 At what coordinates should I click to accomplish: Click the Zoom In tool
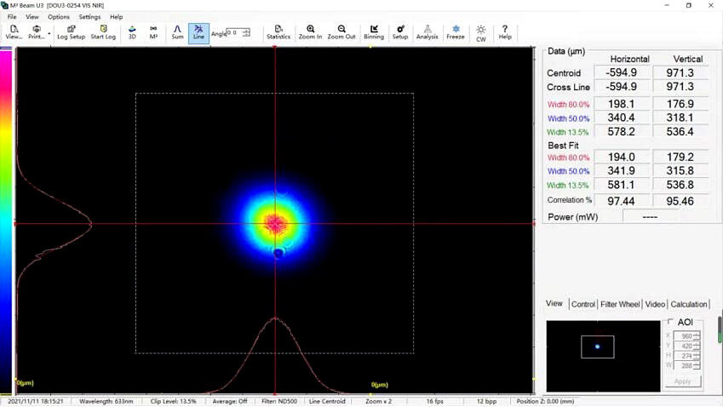tap(310, 32)
